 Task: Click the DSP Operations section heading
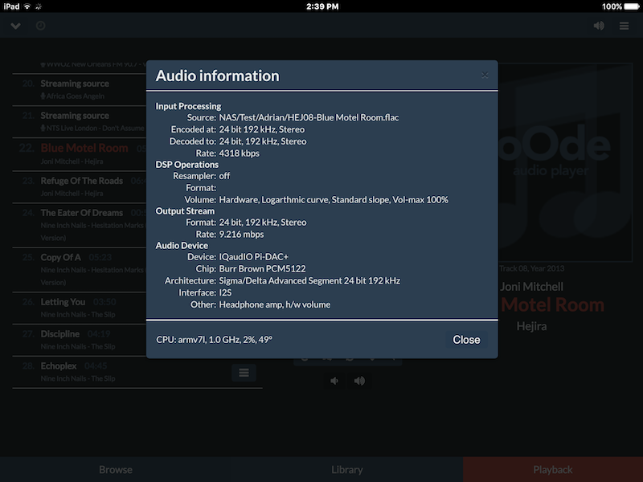point(187,165)
